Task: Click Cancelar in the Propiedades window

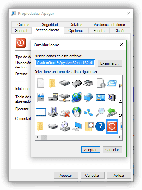Action: click(92, 175)
